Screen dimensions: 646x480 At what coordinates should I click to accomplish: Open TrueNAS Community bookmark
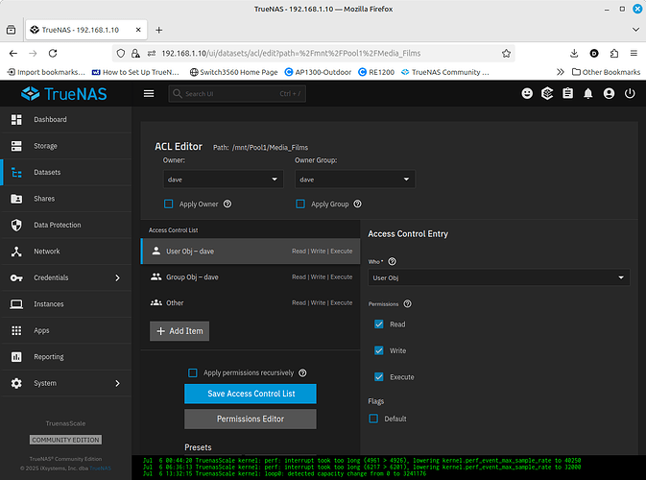445,72
